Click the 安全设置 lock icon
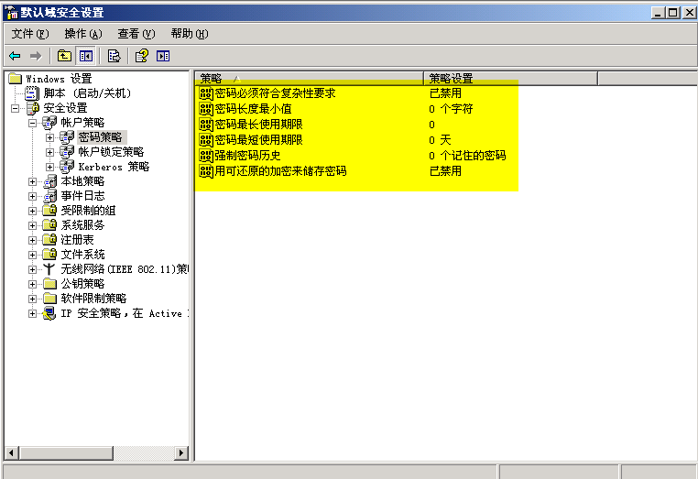 pos(32,108)
